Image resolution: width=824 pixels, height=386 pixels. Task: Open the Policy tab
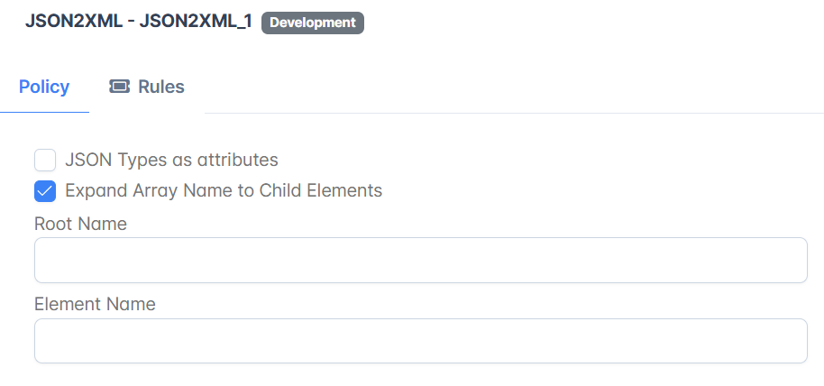[x=44, y=87]
